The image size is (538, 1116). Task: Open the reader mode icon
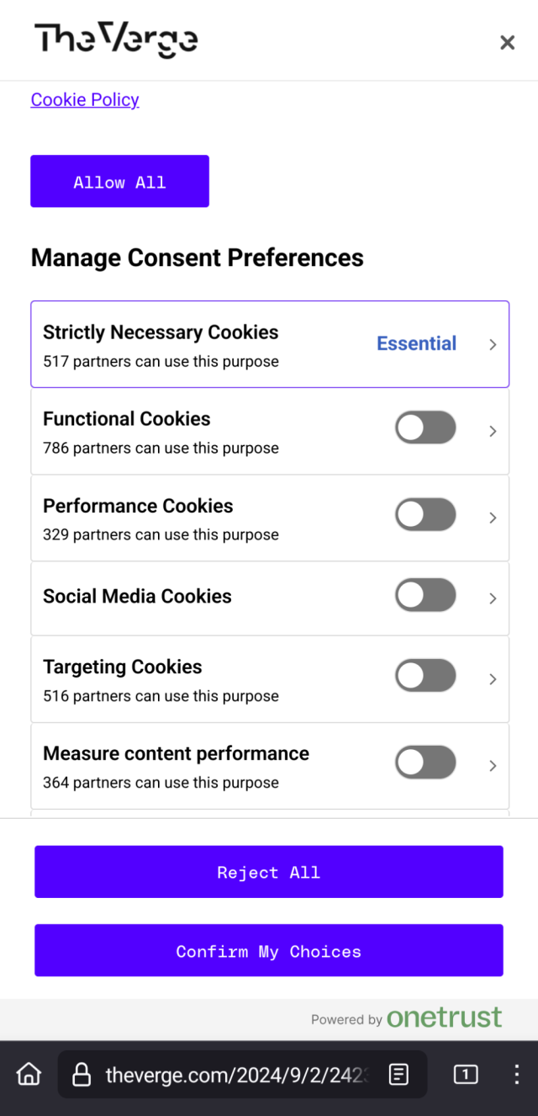(399, 1074)
